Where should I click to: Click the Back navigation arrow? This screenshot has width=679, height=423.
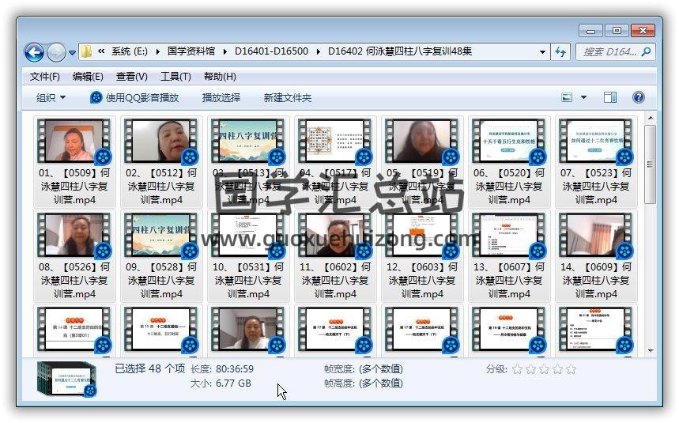[x=34, y=52]
